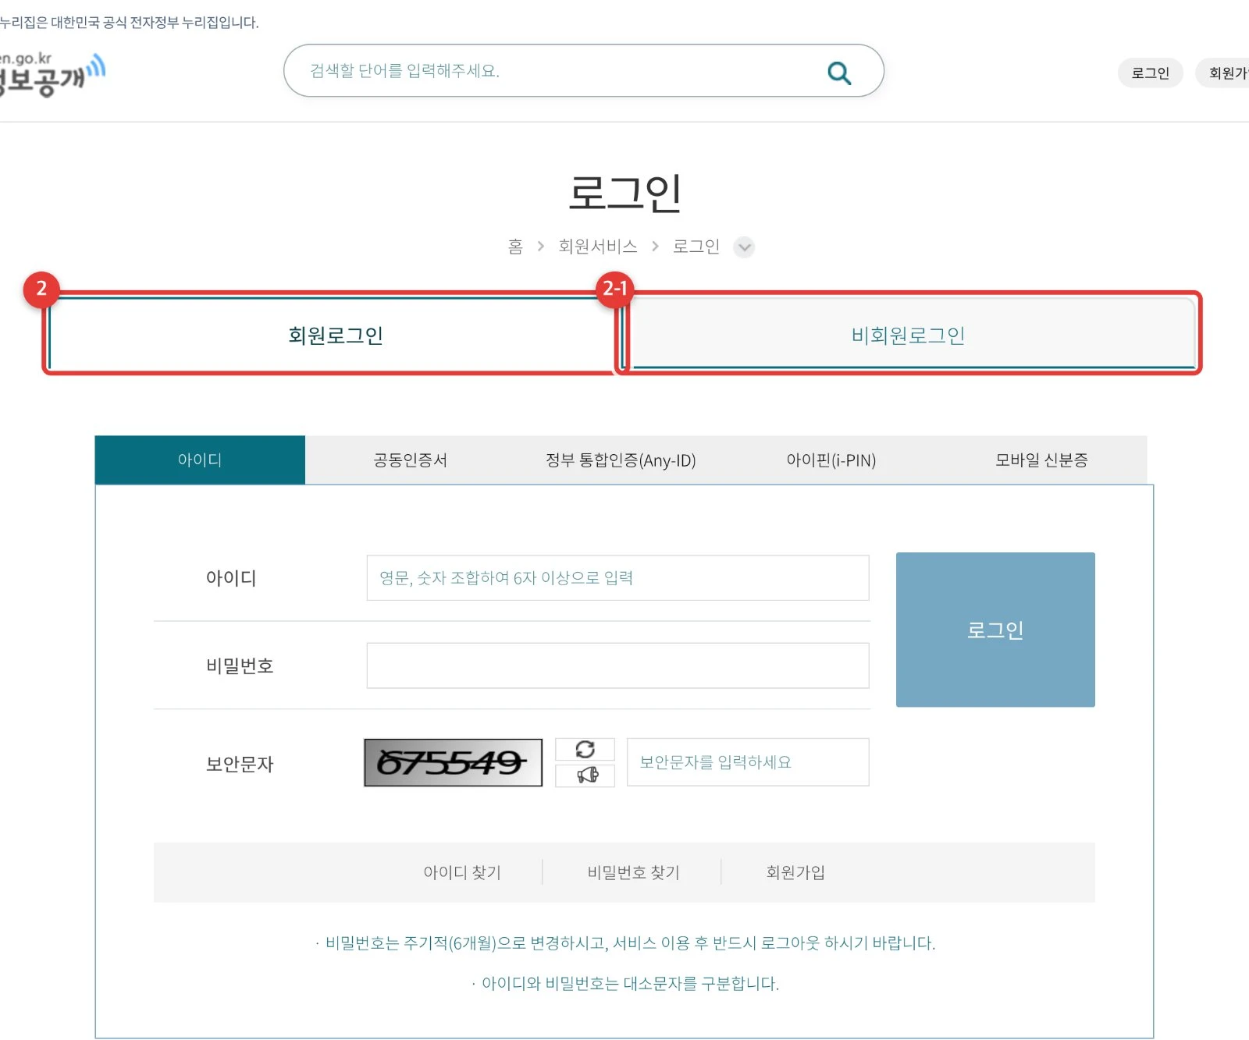The width and height of the screenshot is (1249, 1040).
Task: Open the 아이디 찾기 link
Action: [x=462, y=872]
